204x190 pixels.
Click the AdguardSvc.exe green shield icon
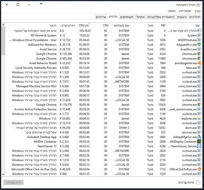[x=199, y=45]
